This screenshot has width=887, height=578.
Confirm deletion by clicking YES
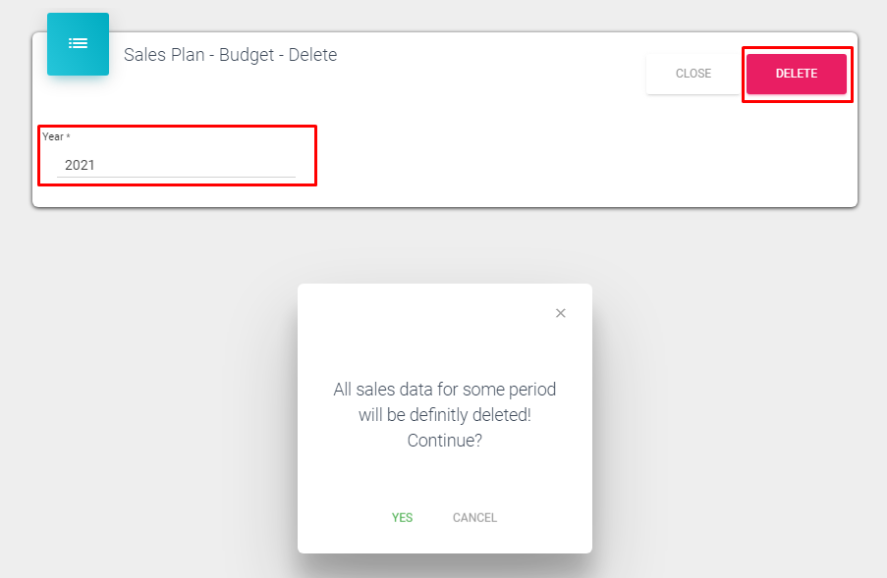[x=402, y=517]
